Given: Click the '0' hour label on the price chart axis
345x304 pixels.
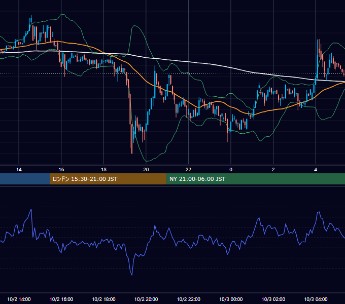Looking at the screenshot, I should click(231, 170).
